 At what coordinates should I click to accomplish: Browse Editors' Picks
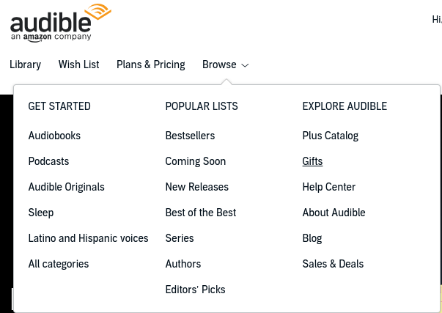(x=196, y=290)
